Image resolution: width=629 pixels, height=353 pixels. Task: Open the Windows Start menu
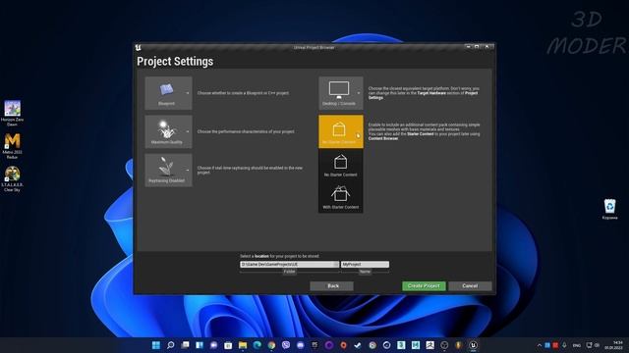[x=156, y=345]
